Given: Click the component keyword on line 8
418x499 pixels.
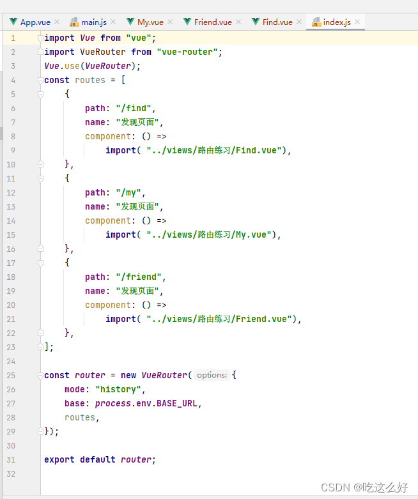Looking at the screenshot, I should tap(108, 137).
